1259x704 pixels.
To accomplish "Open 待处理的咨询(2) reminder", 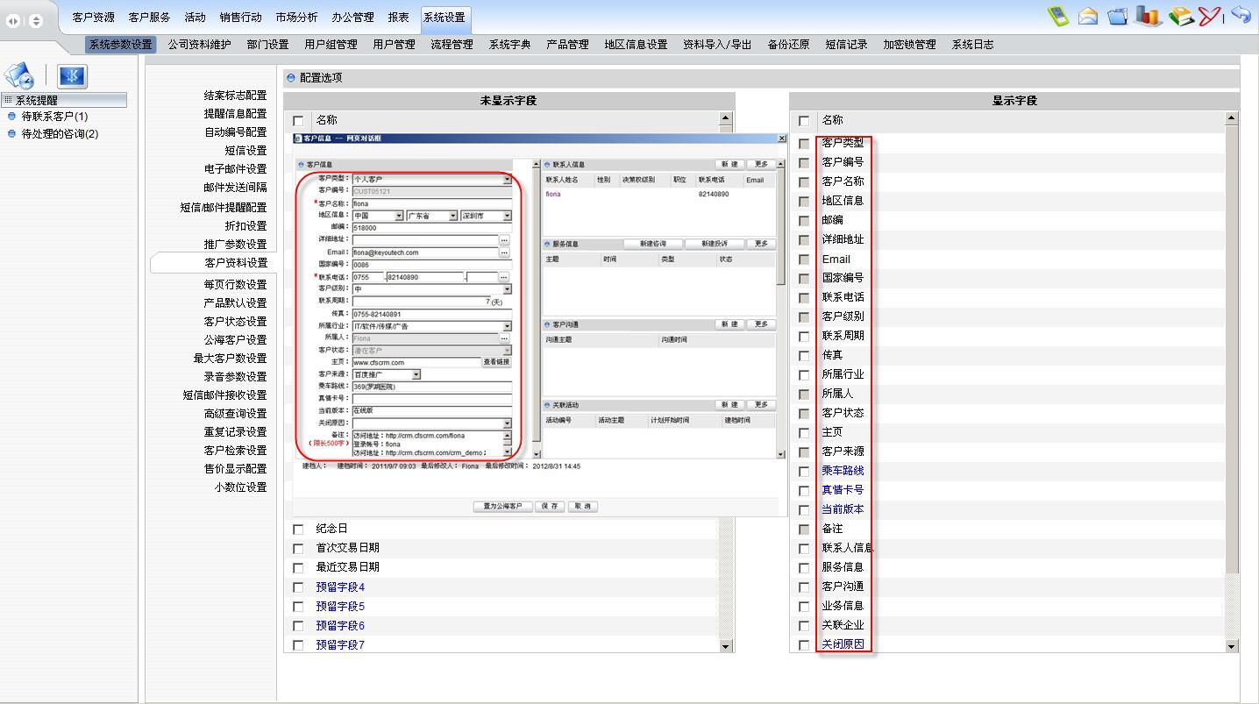I will (60, 134).
